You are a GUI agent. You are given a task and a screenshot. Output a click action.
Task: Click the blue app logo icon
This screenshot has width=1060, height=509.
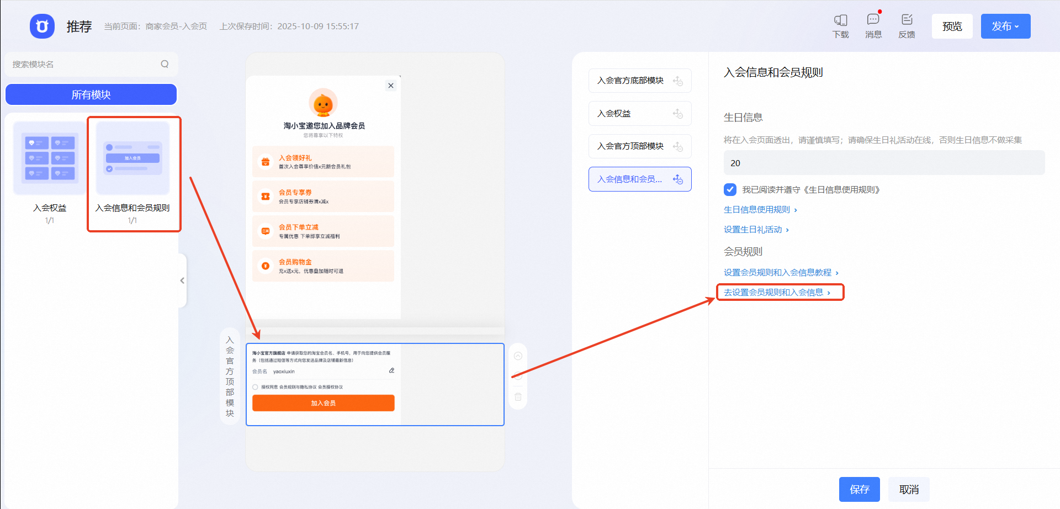(42, 26)
